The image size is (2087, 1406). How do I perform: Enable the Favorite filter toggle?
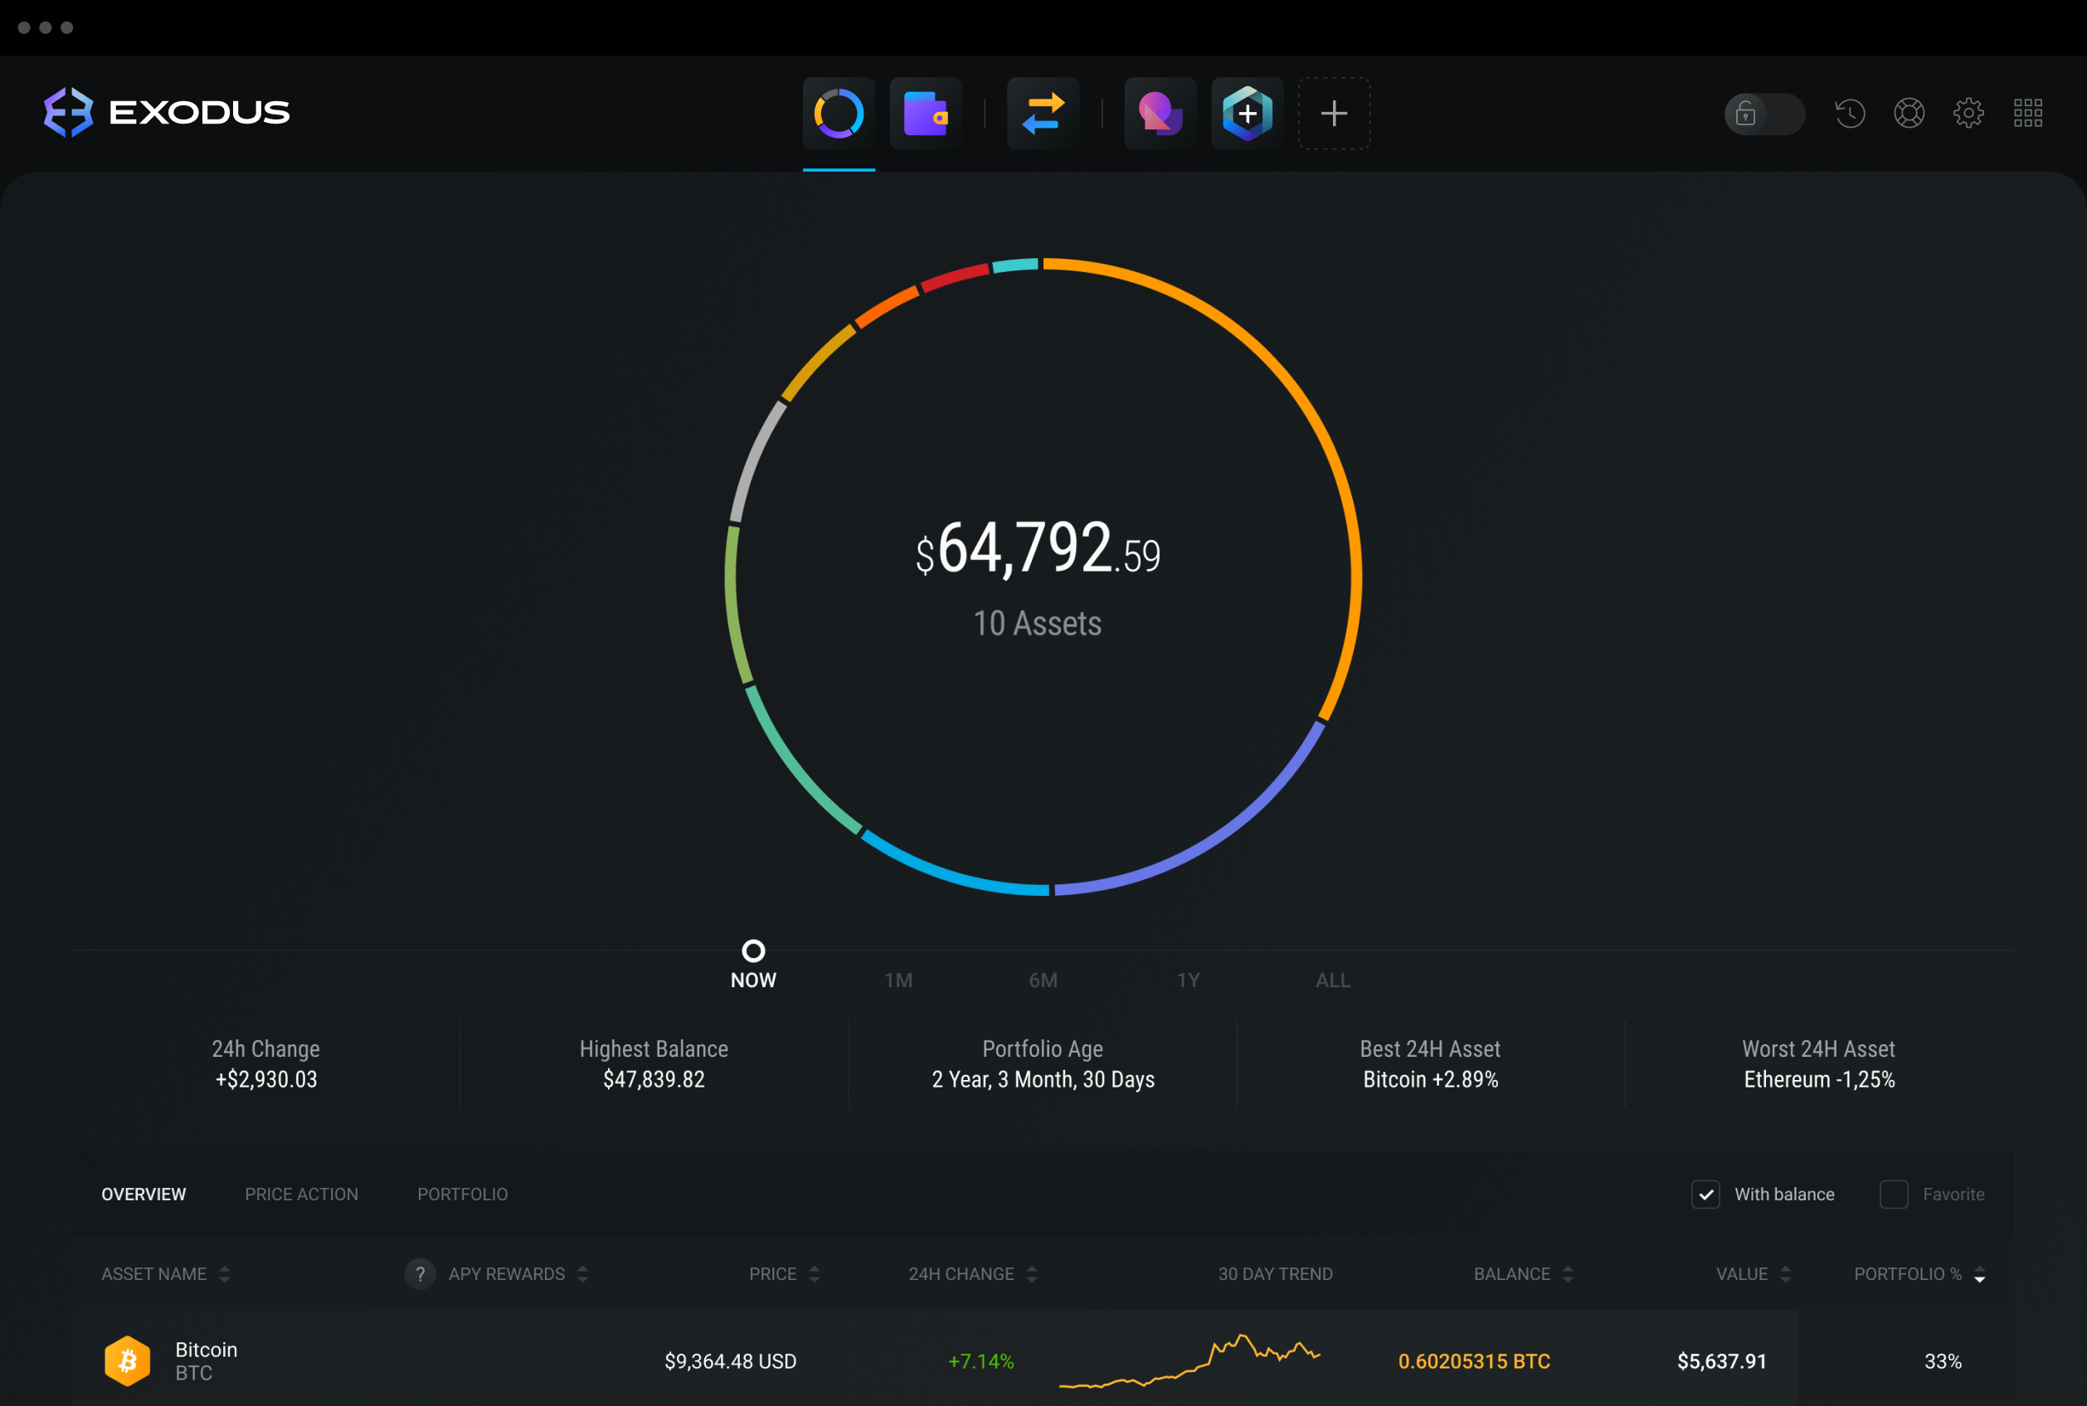point(1894,1194)
